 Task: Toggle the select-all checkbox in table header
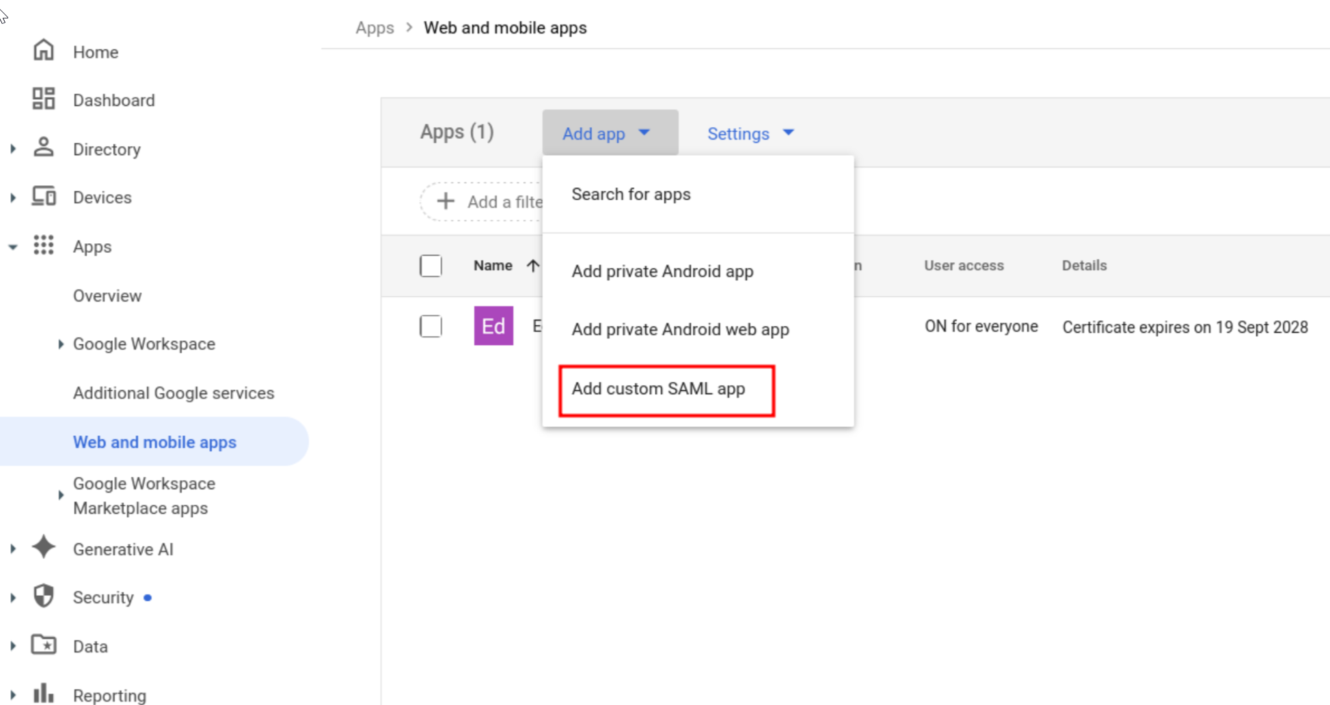click(x=431, y=266)
